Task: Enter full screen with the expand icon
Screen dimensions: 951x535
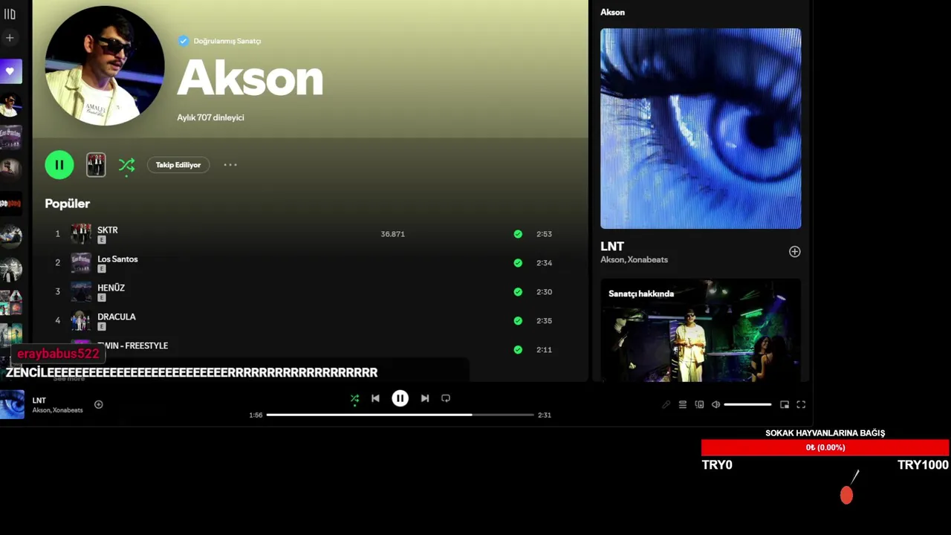Action: point(801,405)
